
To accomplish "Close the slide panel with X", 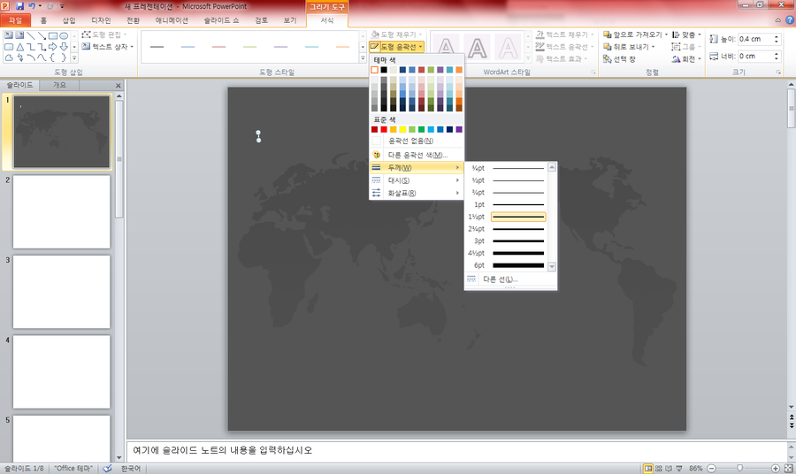I will click(x=119, y=85).
